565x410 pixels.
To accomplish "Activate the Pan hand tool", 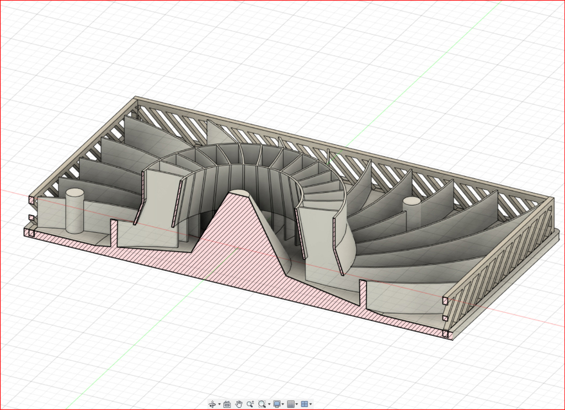I will [x=239, y=404].
